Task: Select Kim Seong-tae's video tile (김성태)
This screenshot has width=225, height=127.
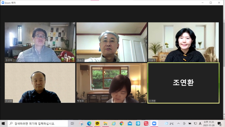Action: pyautogui.click(x=40, y=42)
